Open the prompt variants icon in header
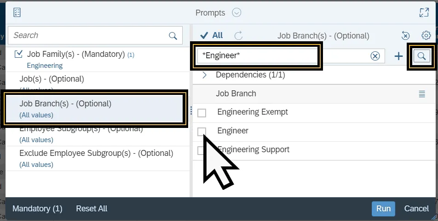Image resolution: width=438 pixels, height=221 pixels. (x=17, y=12)
